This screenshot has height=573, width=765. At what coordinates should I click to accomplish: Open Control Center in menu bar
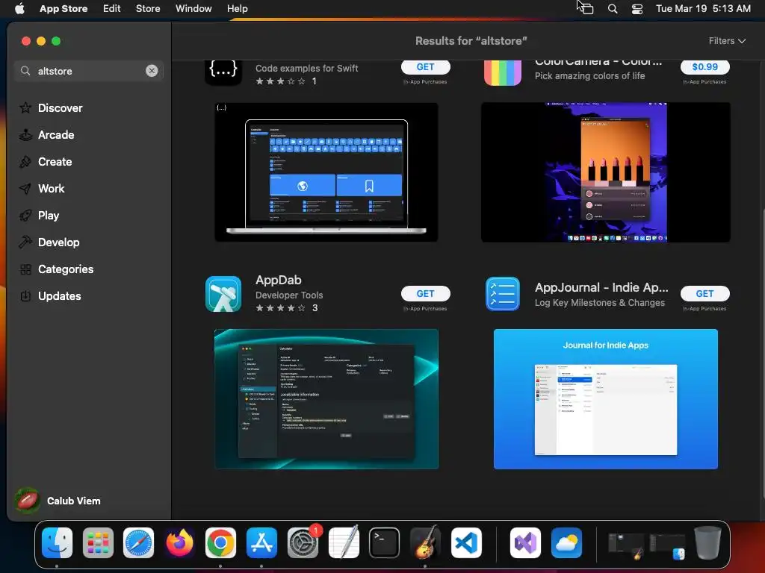(x=637, y=8)
